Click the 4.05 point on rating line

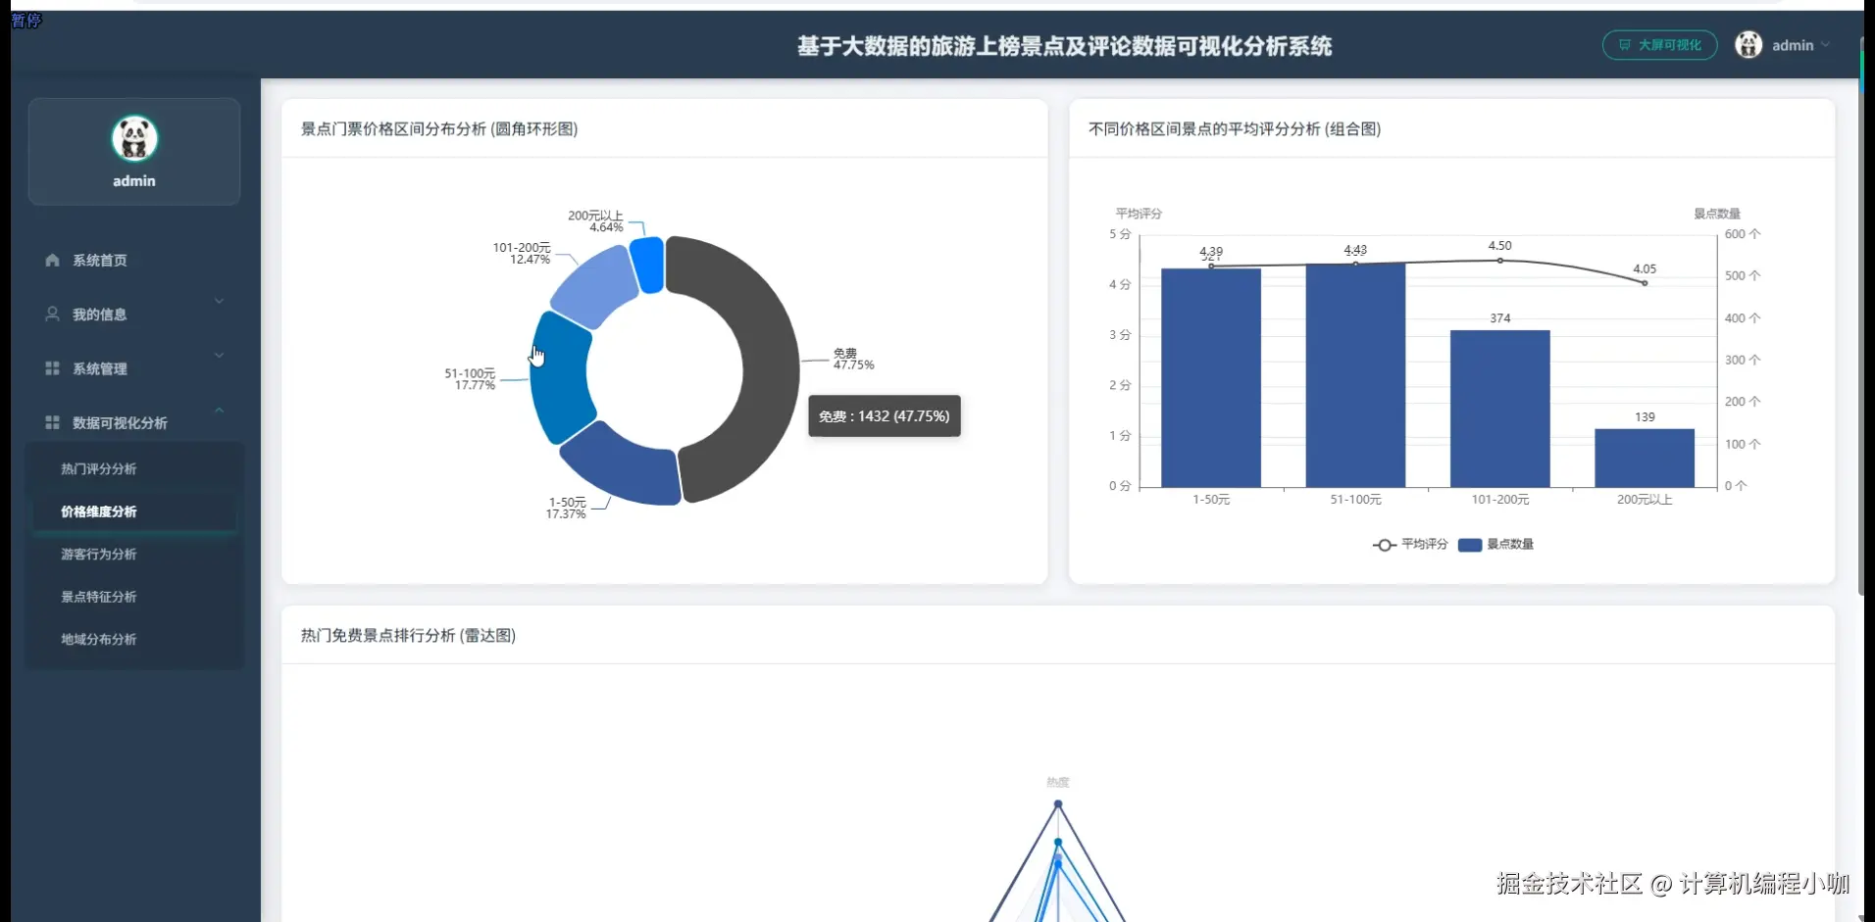(x=1645, y=283)
